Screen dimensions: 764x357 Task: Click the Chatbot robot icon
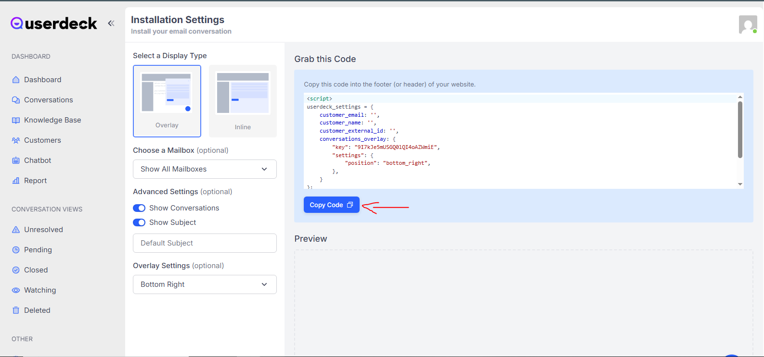[16, 160]
